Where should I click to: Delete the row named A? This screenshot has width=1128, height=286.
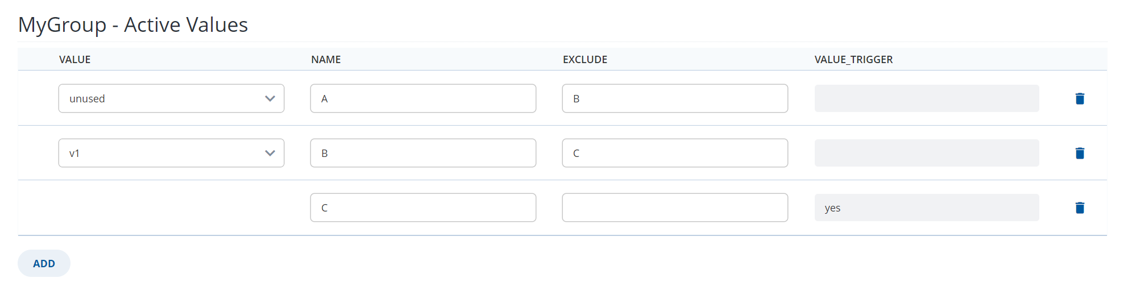(1080, 98)
